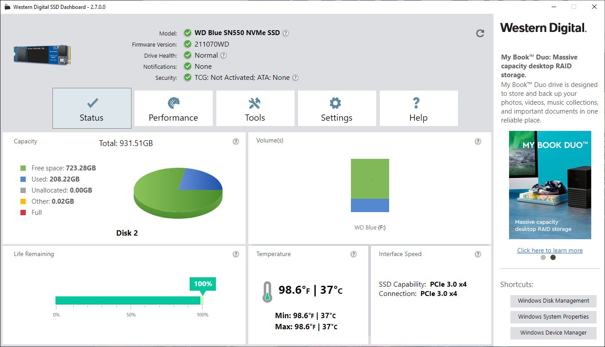This screenshot has height=347, width=605.
Task: Open the Life Remaining help icon
Action: coord(236,254)
